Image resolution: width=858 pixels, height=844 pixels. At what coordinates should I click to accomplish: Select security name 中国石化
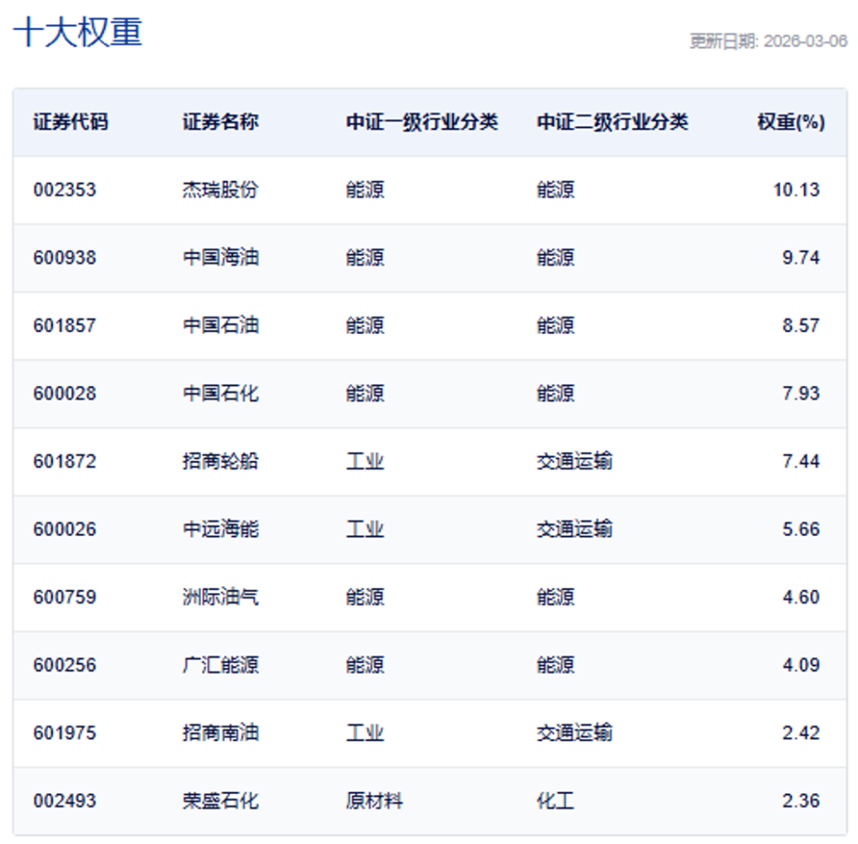tap(220, 393)
